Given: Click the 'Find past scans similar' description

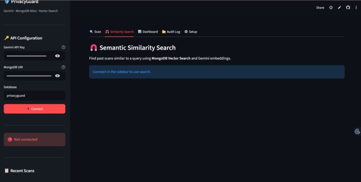Looking at the screenshot, I should pos(160,59).
